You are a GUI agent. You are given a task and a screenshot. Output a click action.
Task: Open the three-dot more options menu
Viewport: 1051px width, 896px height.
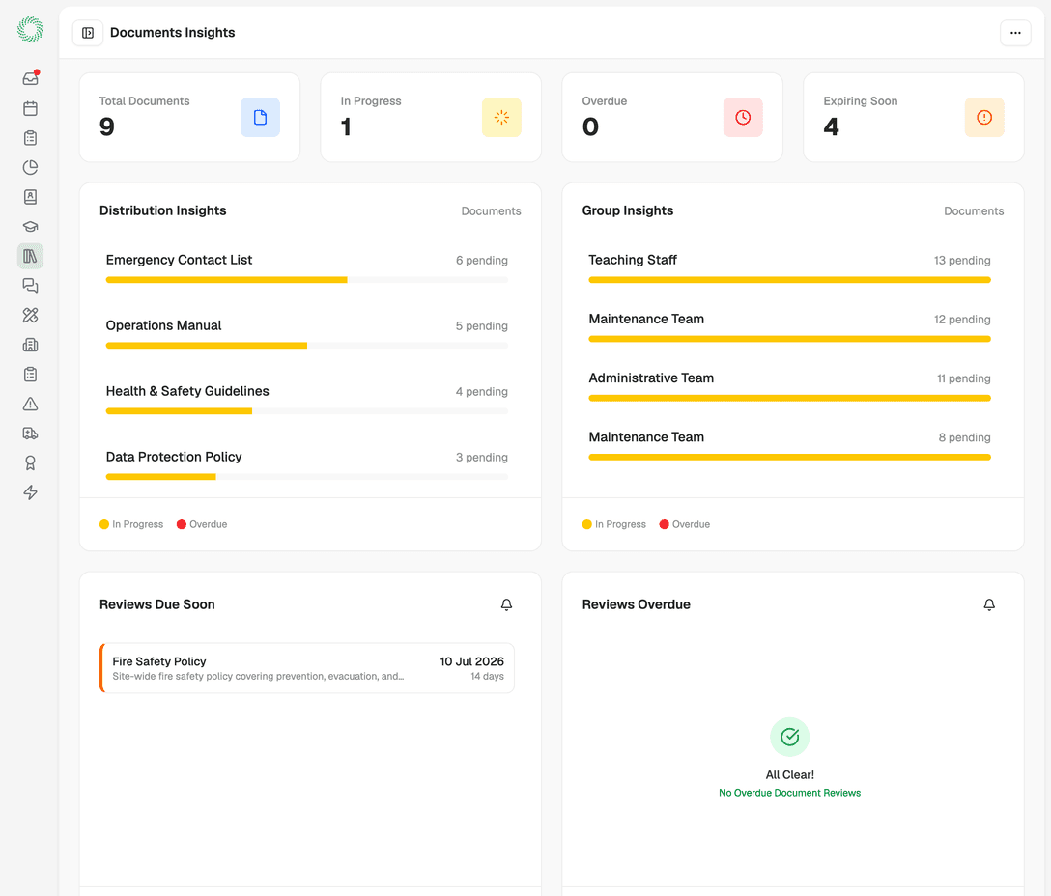pos(1015,32)
